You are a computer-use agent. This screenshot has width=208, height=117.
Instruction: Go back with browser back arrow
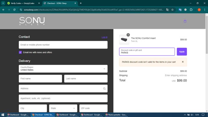(x=4, y=10)
